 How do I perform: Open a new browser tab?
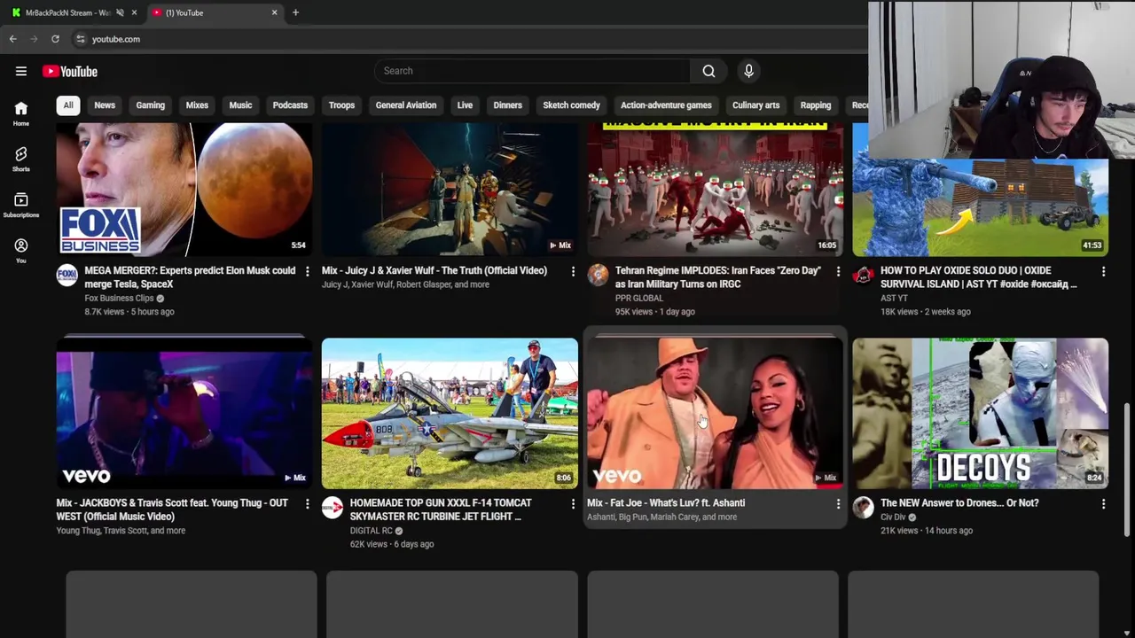295,12
